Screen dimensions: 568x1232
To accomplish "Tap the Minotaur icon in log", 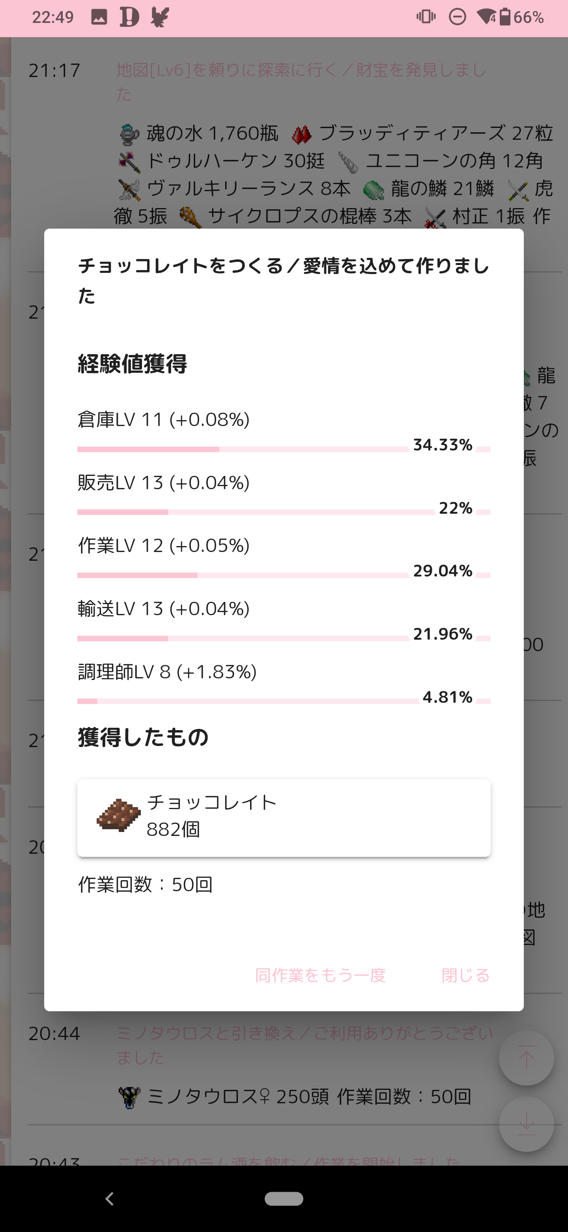I will coord(129,1097).
